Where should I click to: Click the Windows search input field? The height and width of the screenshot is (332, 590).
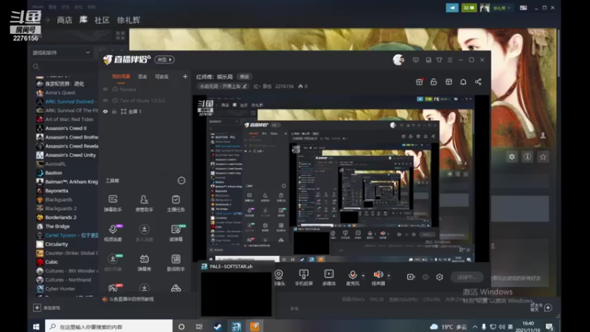(x=108, y=327)
